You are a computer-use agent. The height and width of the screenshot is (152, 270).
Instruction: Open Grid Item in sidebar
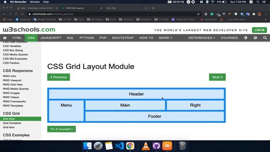[x=8, y=128]
